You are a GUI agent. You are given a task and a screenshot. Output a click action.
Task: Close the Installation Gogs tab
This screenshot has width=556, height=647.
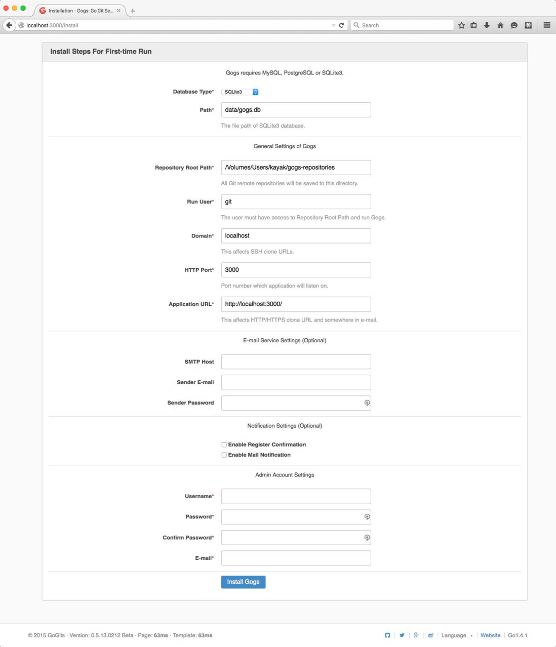click(119, 11)
